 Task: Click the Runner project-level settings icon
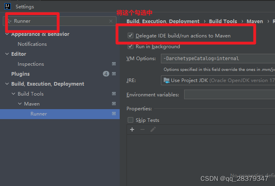[x=114, y=114]
